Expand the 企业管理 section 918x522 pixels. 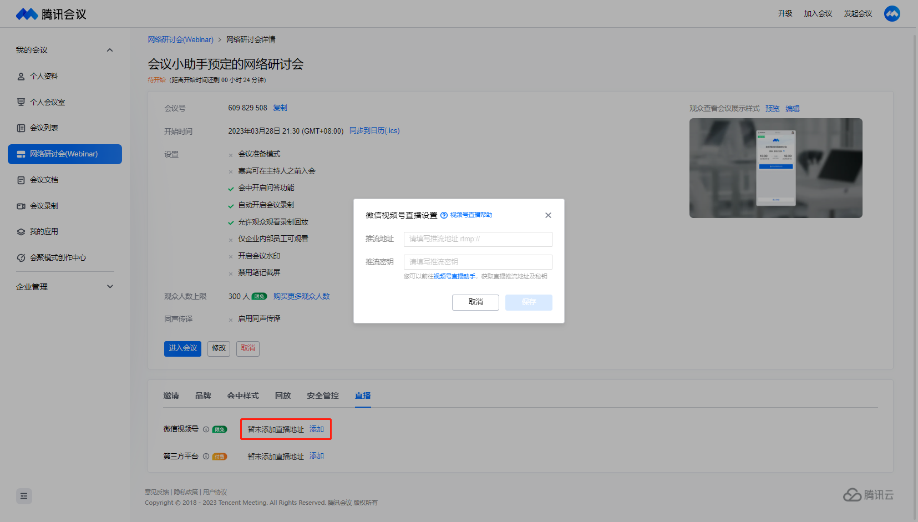pyautogui.click(x=110, y=287)
